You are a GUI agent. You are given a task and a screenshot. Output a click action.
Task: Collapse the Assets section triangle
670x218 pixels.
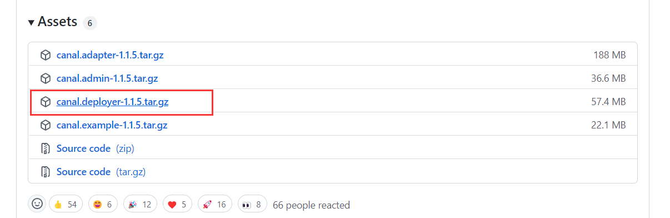click(31, 22)
